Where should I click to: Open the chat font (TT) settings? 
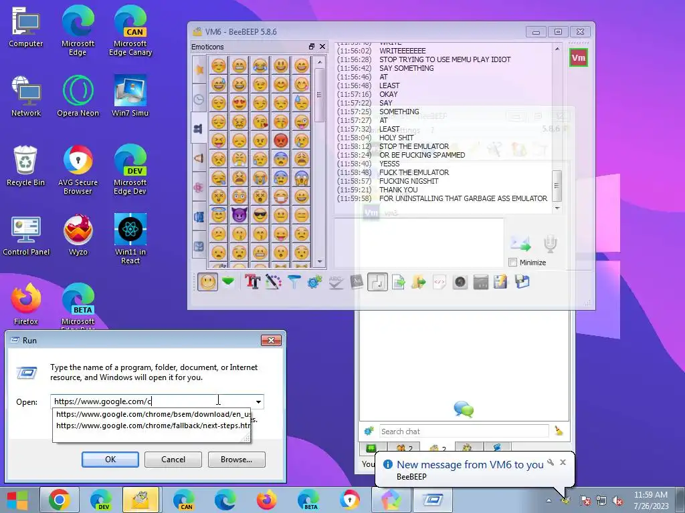(x=252, y=283)
